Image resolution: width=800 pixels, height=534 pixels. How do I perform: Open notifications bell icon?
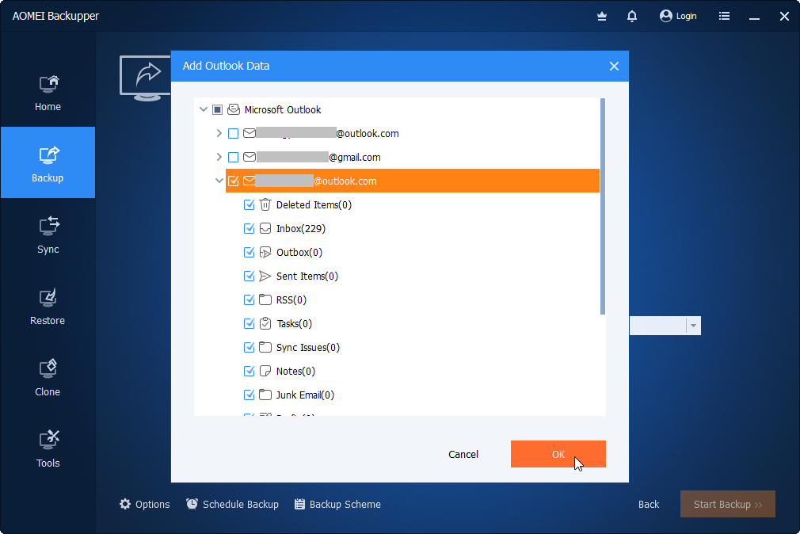point(631,17)
